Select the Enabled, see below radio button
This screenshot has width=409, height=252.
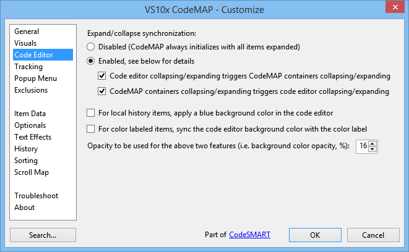90,61
